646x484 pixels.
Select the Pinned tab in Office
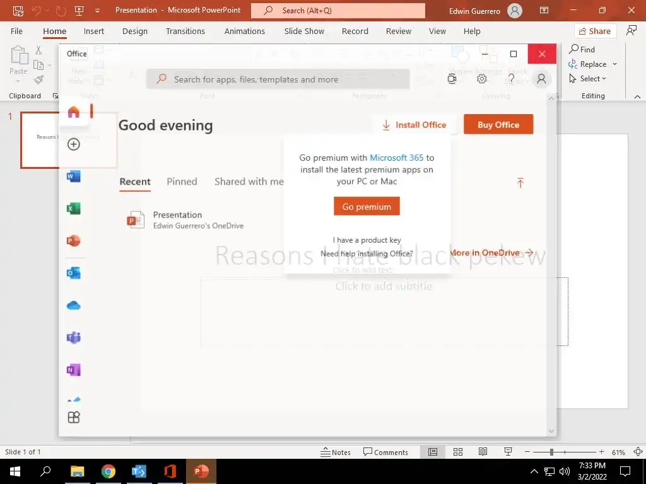pyautogui.click(x=182, y=181)
